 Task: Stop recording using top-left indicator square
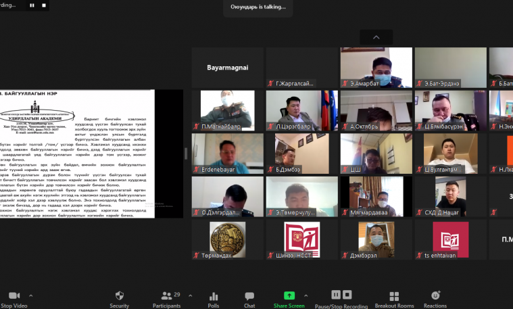pyautogui.click(x=45, y=5)
